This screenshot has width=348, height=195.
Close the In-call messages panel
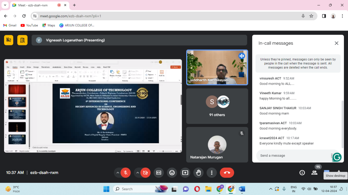336,43
